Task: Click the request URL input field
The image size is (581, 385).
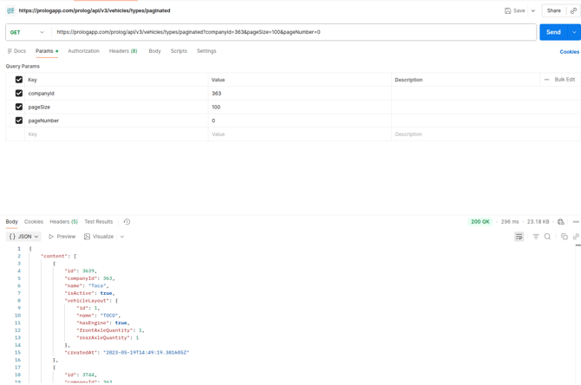Action: pyautogui.click(x=295, y=32)
